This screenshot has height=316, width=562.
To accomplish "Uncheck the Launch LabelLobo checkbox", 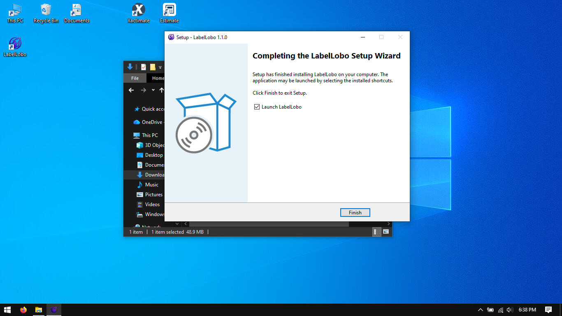I will (x=257, y=107).
